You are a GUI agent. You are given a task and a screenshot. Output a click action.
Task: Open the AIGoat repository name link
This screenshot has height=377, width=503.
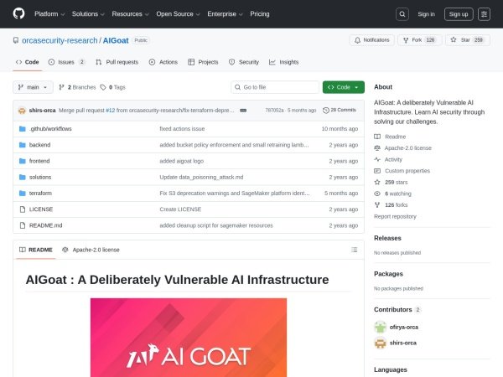point(116,40)
